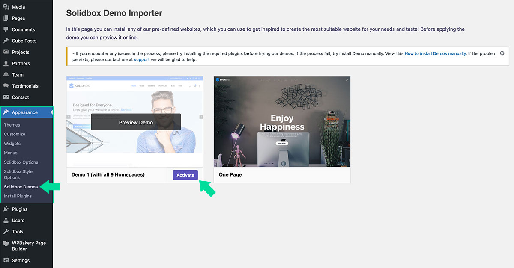Image resolution: width=514 pixels, height=268 pixels.
Task: Click the Media icon in sidebar
Action: 6,7
